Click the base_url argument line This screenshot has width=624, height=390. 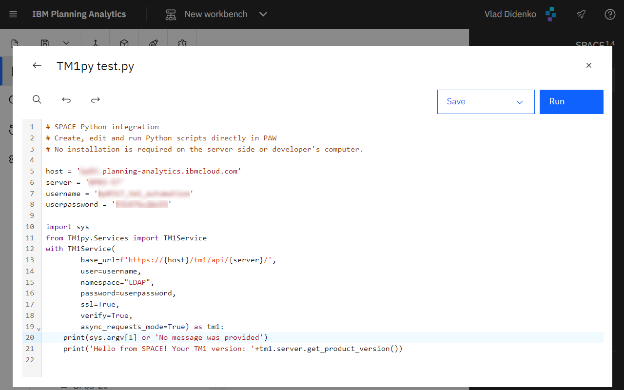tap(179, 260)
